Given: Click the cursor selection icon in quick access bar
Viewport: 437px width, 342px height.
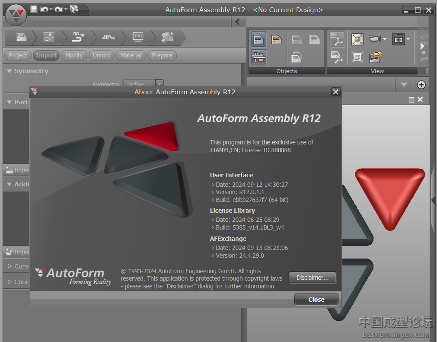Looking at the screenshot, I should [74, 10].
